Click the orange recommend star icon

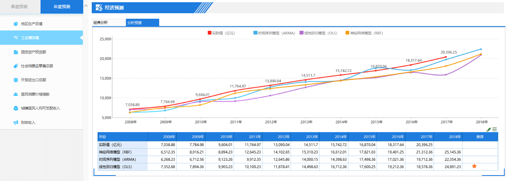474,166
